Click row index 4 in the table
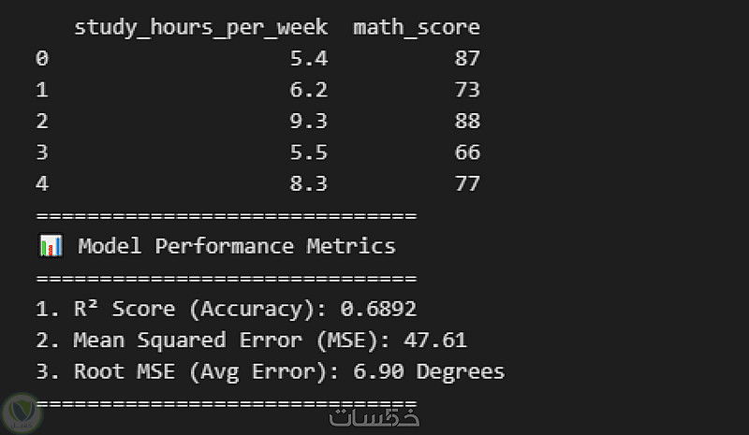The height and width of the screenshot is (435, 749). click(42, 183)
